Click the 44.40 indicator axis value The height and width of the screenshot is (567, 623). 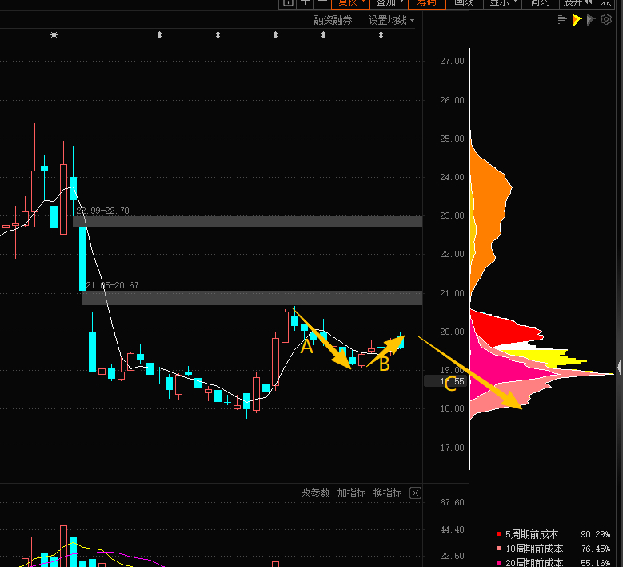pyautogui.click(x=452, y=529)
